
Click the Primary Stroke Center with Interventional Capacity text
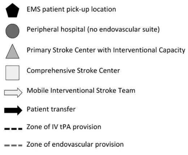tap(106, 50)
